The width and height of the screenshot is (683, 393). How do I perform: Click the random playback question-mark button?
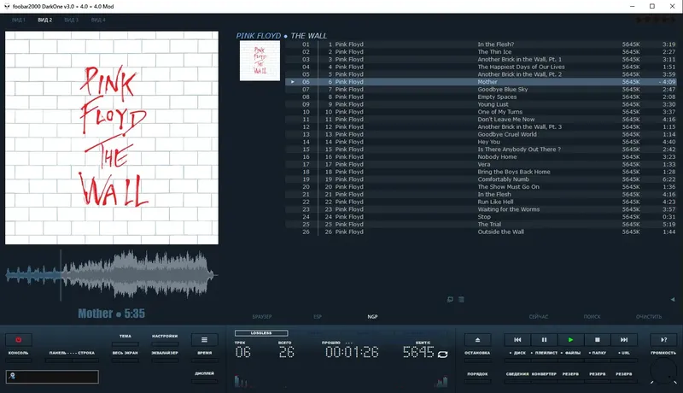coord(663,339)
